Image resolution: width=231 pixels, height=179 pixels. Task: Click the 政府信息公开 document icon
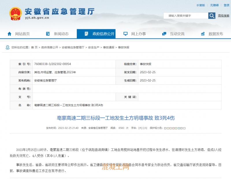(86, 34)
